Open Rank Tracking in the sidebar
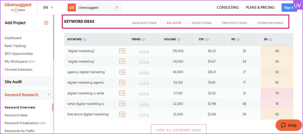The image size is (303, 134). (x=15, y=46)
